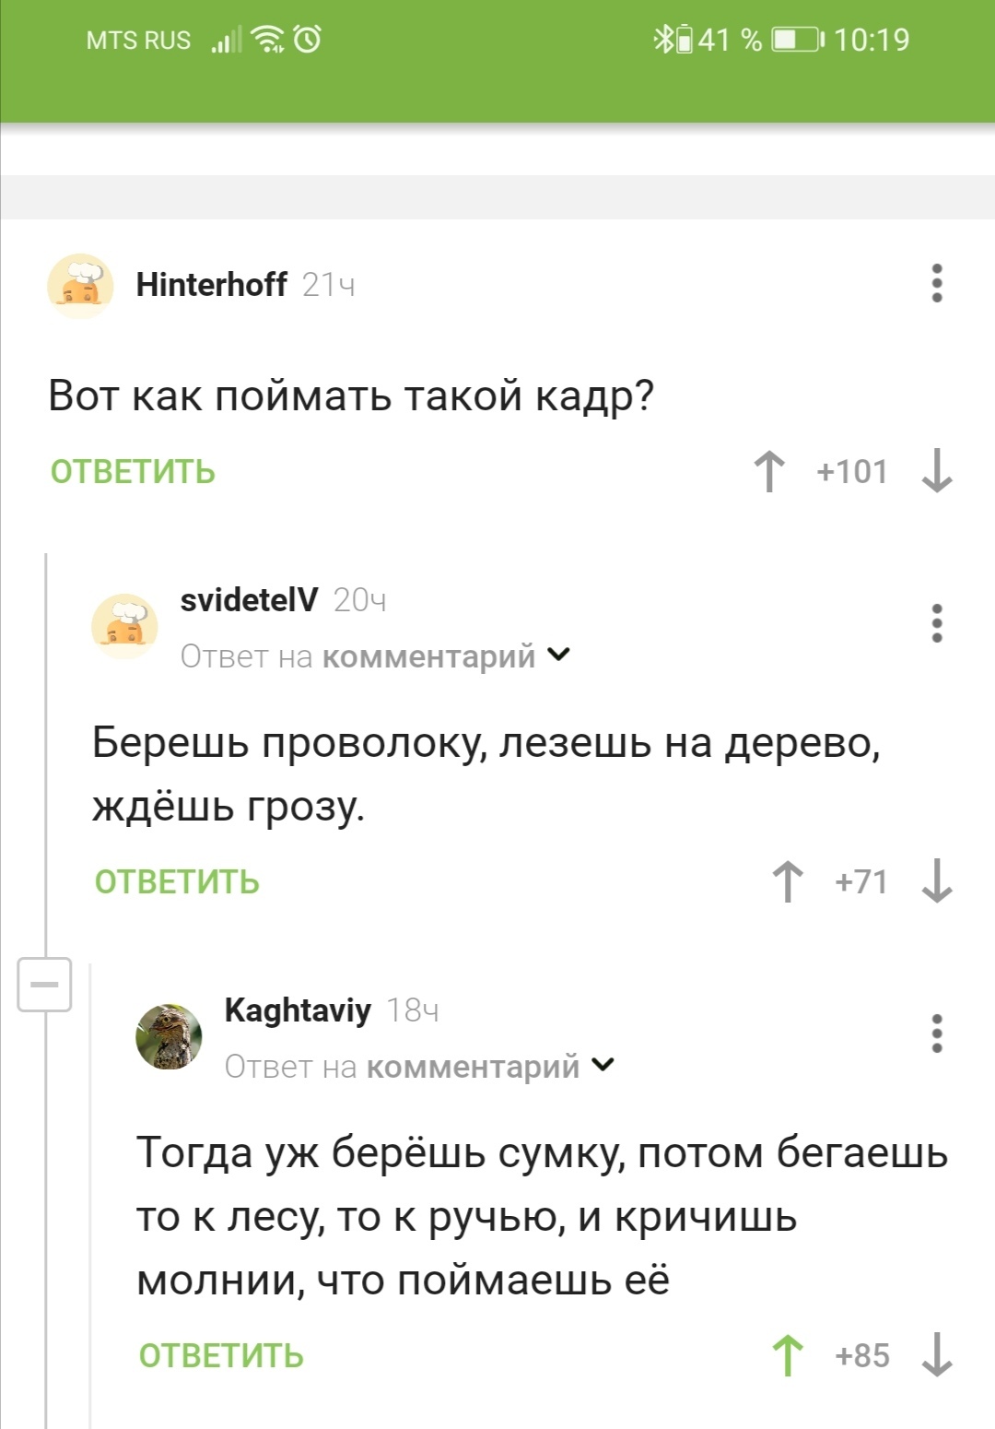
Task: Collapse the comment thread with the minus box
Action: [x=44, y=985]
